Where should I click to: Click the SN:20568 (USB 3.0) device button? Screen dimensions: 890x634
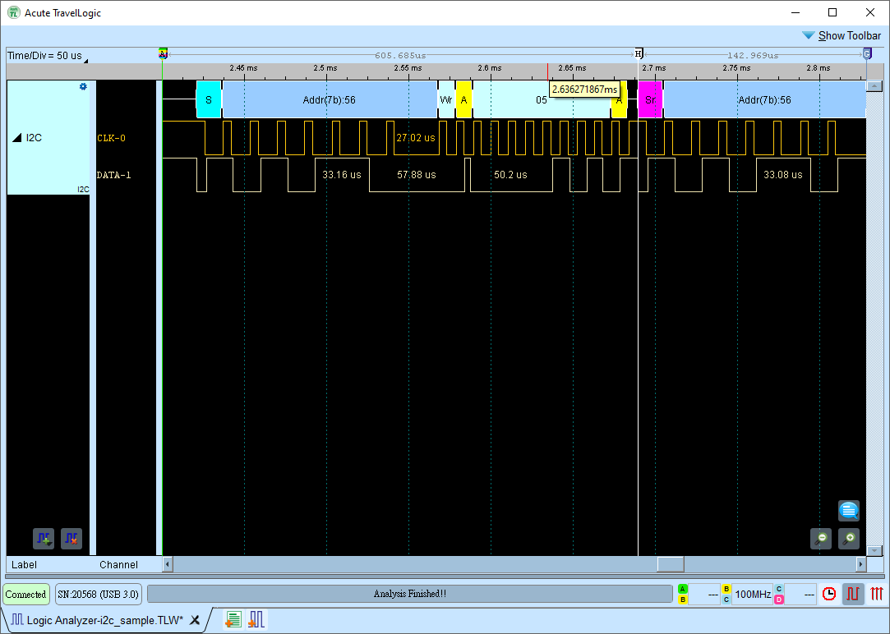[98, 595]
